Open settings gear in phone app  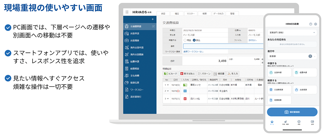316,24
